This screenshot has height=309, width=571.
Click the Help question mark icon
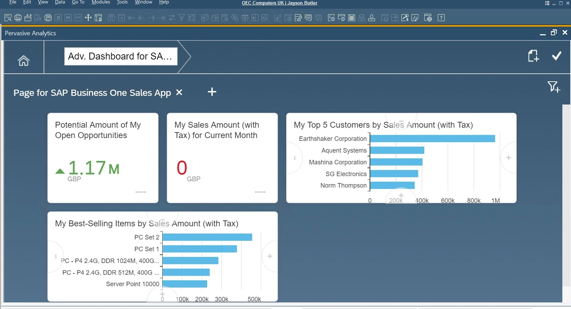click(x=441, y=18)
